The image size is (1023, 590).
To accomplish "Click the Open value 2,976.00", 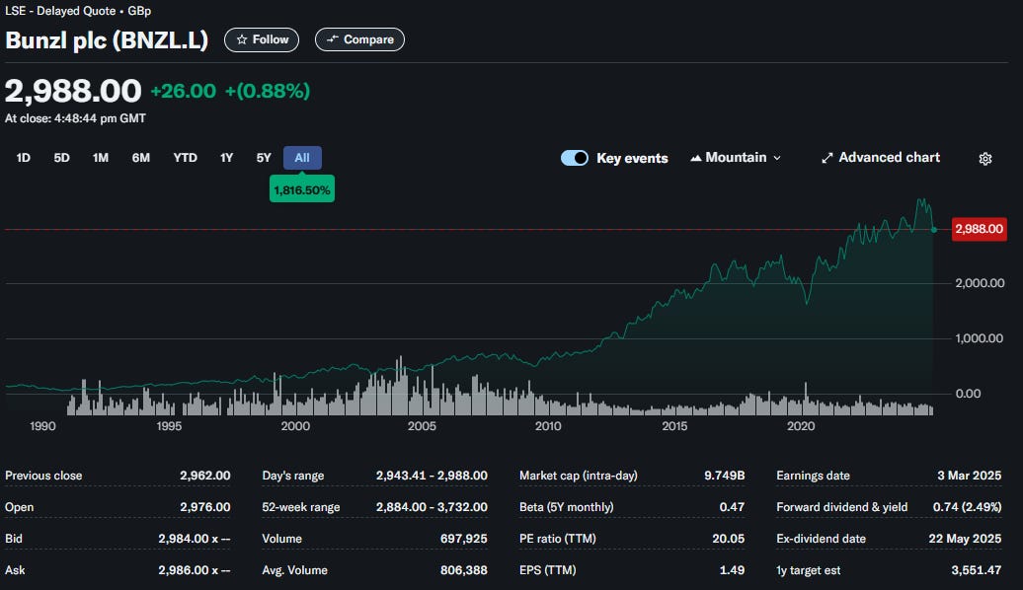I will click(204, 506).
